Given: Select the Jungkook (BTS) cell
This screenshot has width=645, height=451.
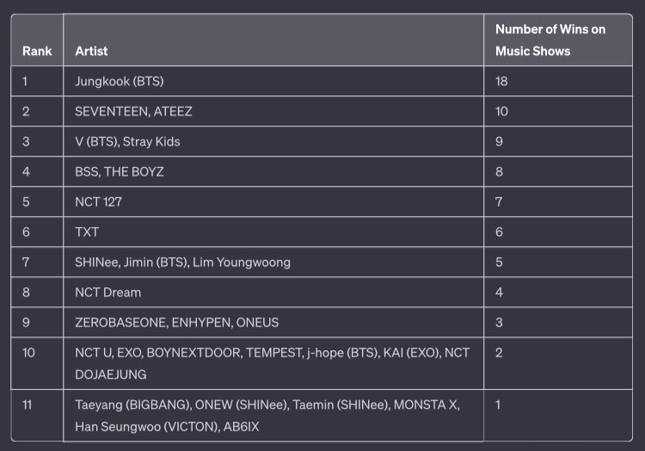Looking at the screenshot, I should (120, 81).
